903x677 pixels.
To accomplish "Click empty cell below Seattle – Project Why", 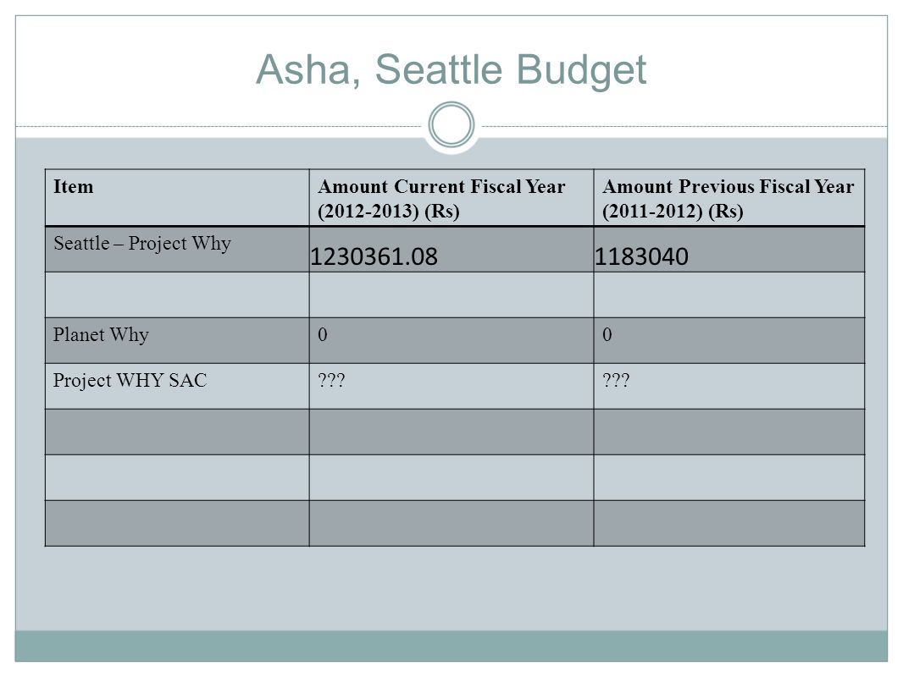I will (177, 295).
